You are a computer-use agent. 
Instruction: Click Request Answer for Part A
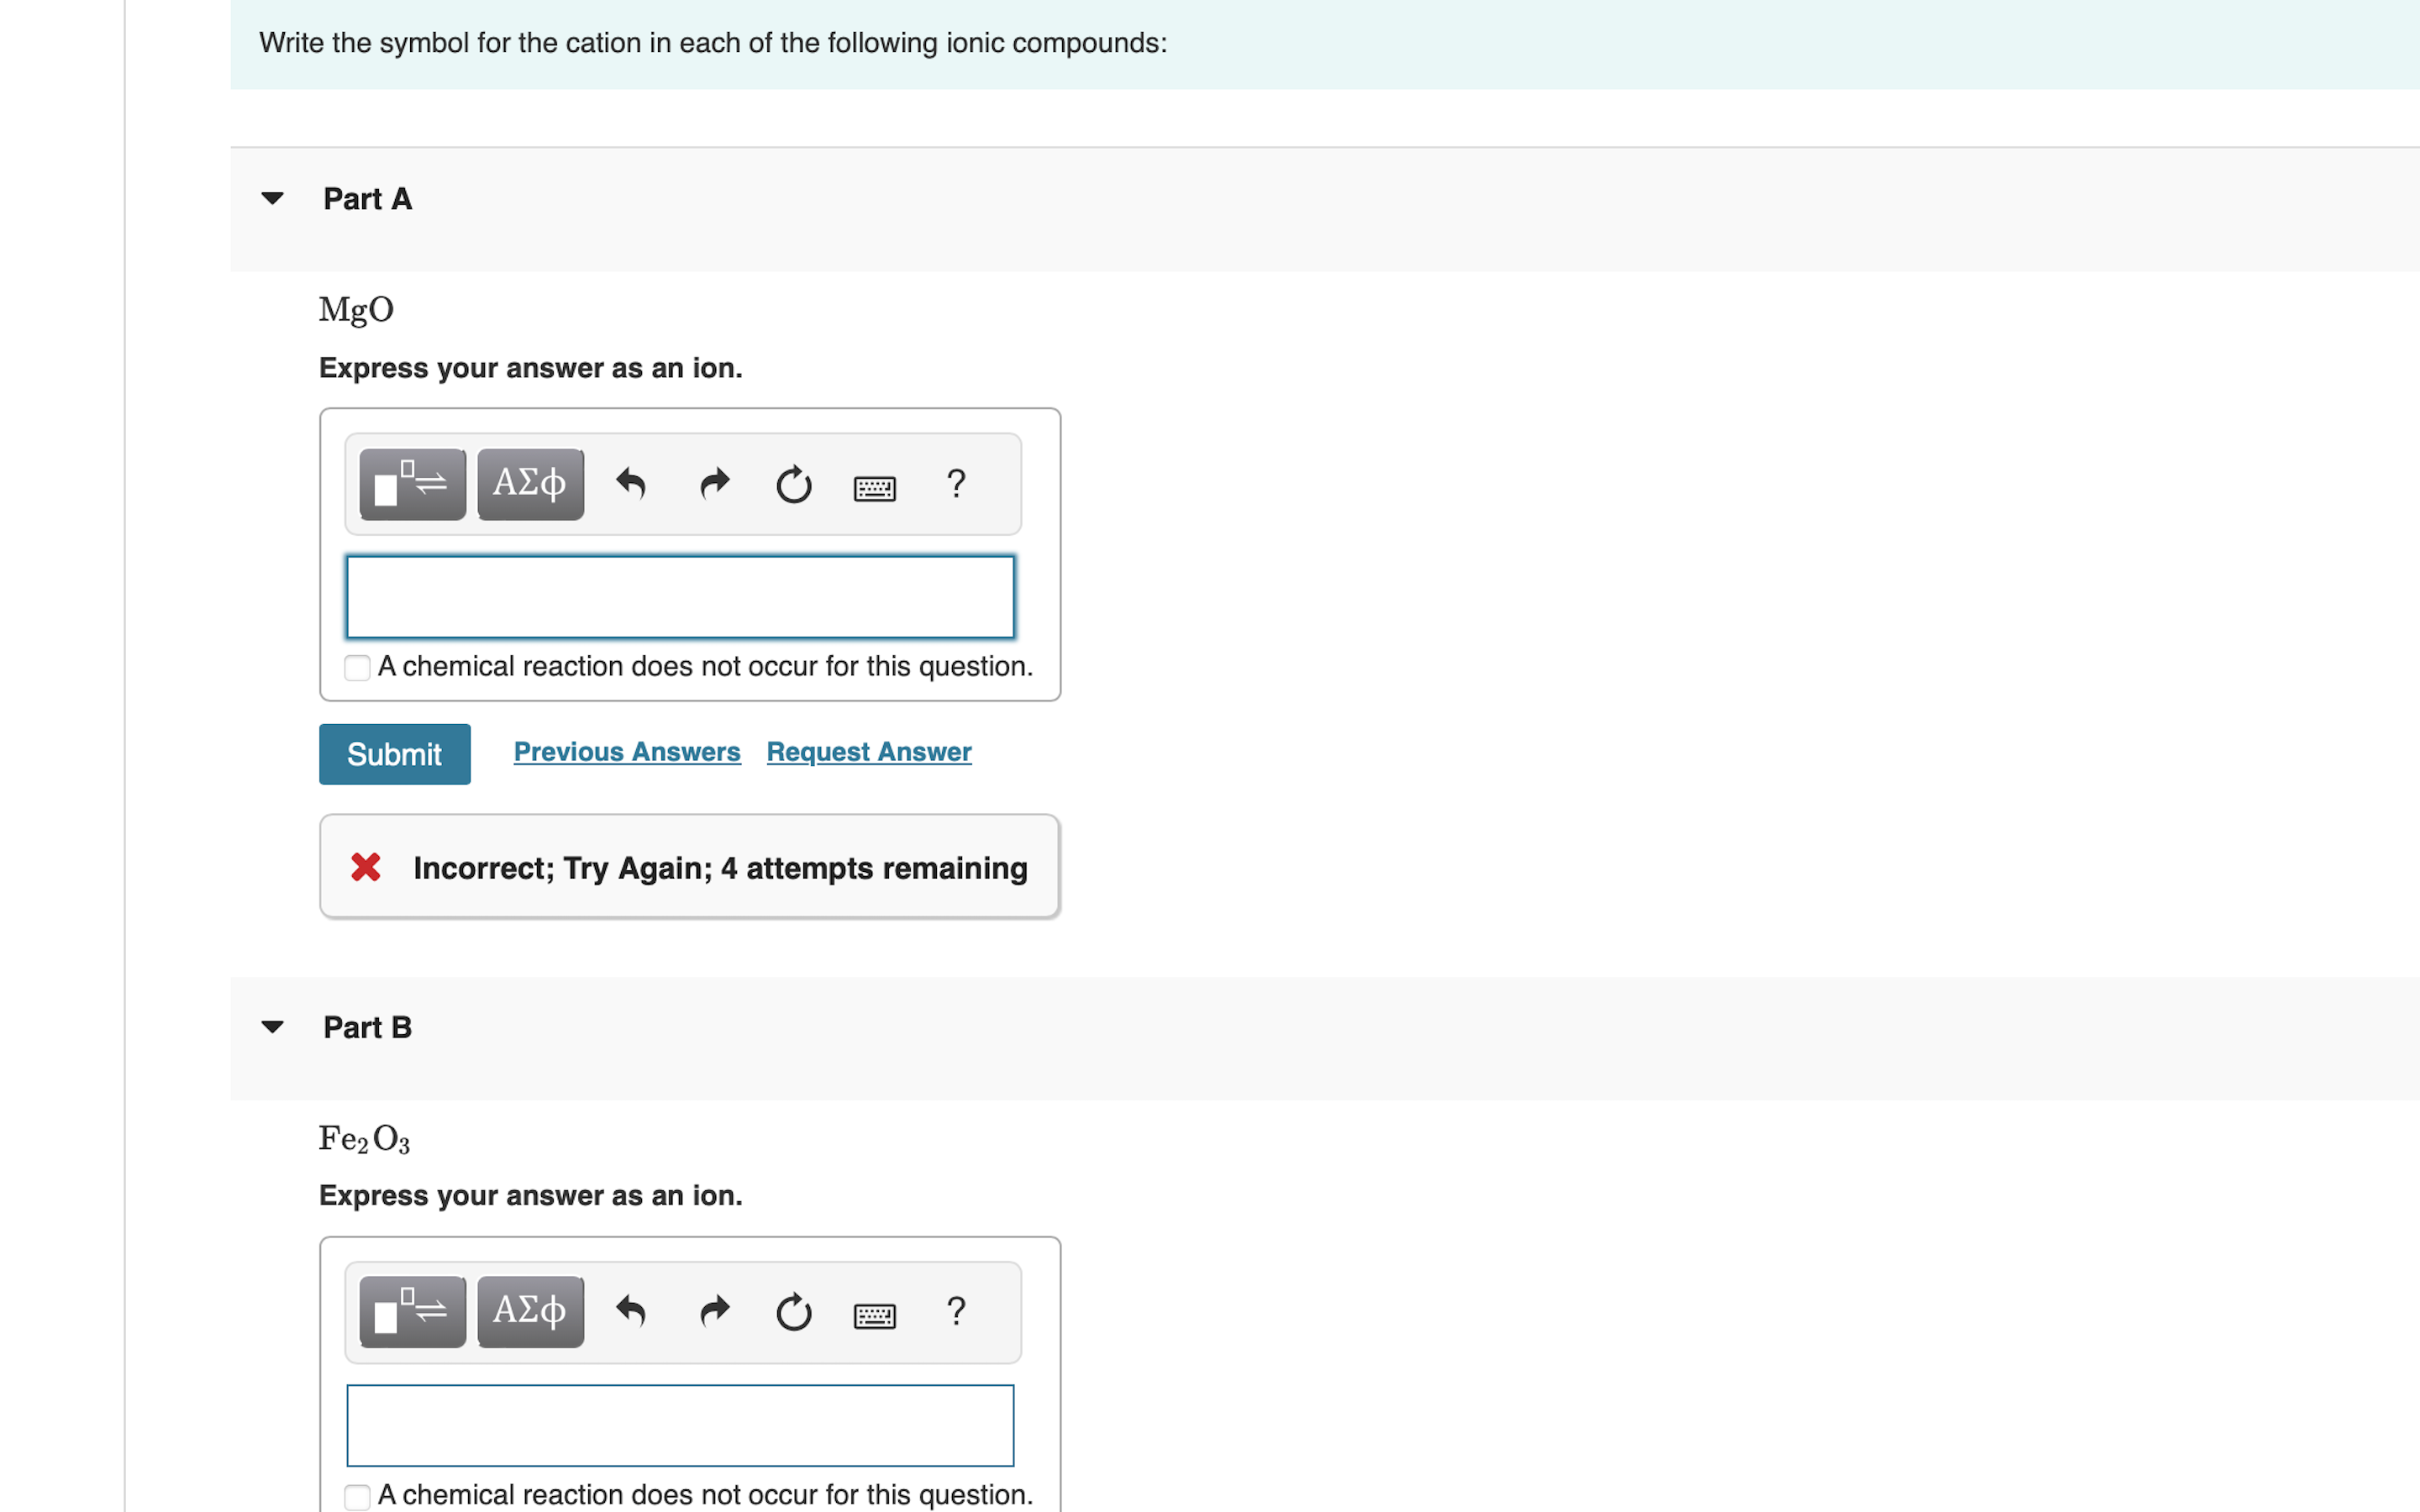coord(867,751)
